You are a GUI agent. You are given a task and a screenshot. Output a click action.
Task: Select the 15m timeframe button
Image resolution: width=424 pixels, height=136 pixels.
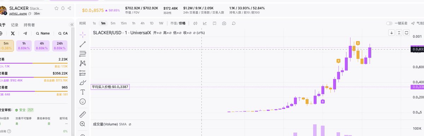[x=124, y=24]
